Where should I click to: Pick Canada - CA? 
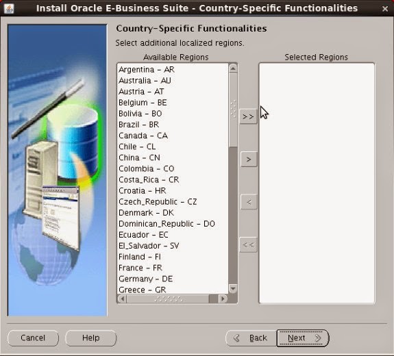143,136
